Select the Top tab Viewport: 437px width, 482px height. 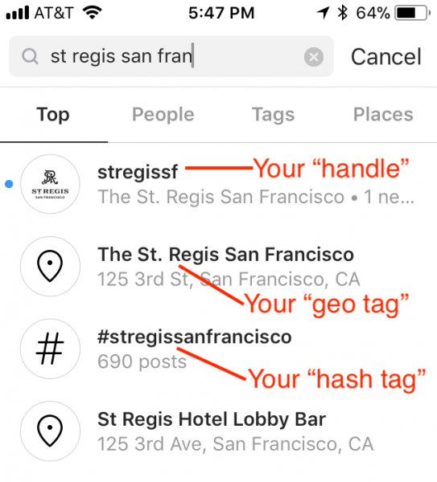click(53, 115)
